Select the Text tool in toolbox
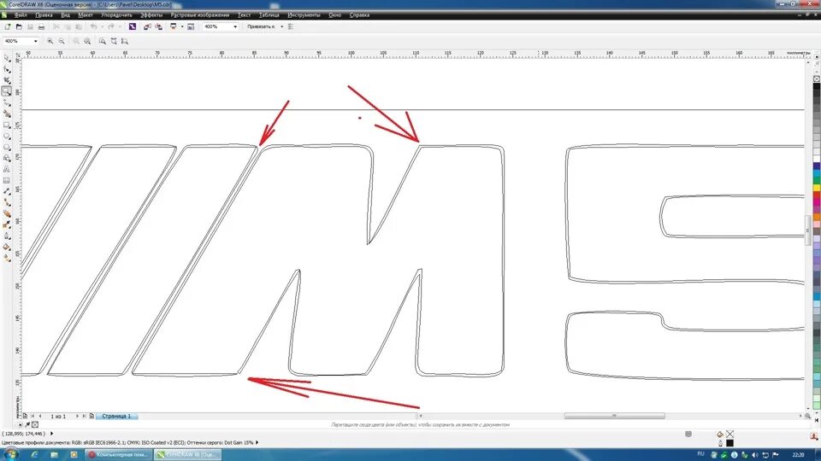Screen dimensions: 821x461 (x=7, y=169)
